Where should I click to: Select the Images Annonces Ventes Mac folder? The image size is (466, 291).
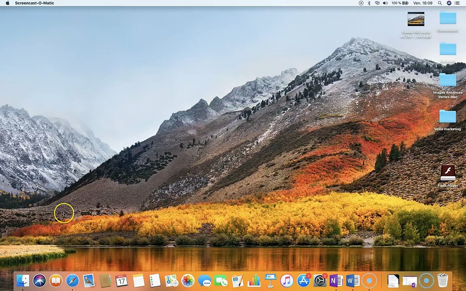(x=448, y=86)
